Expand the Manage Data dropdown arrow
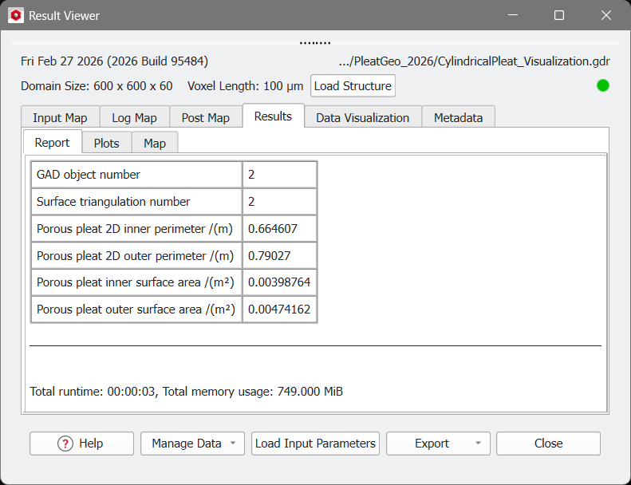This screenshot has height=485, width=631. [232, 444]
